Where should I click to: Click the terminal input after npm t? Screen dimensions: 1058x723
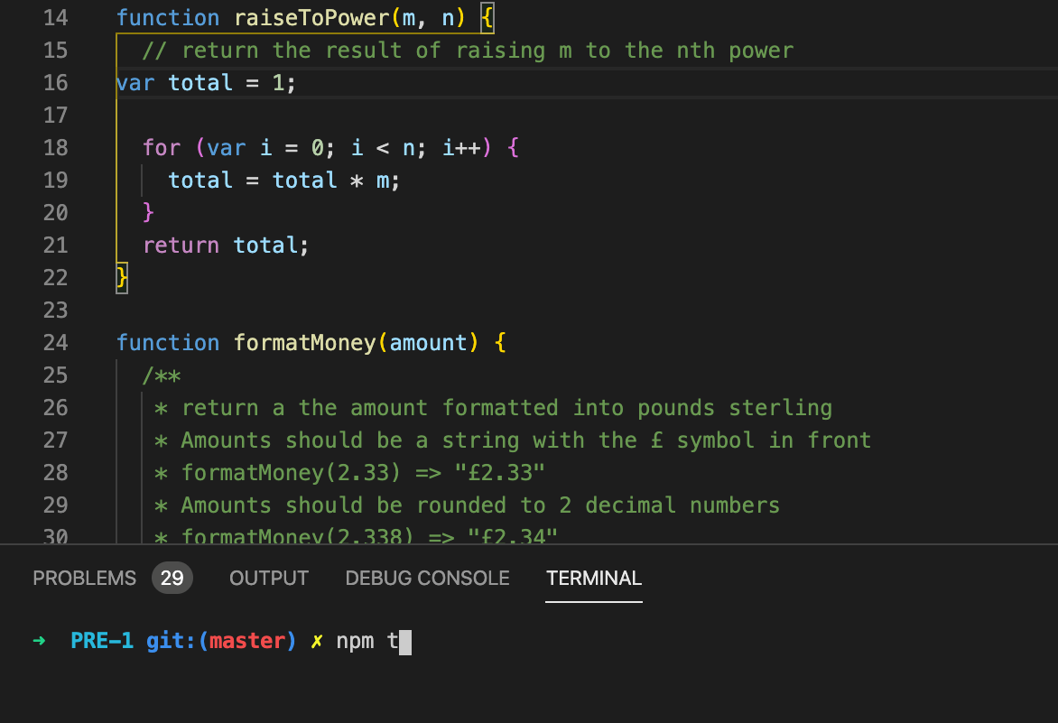404,641
